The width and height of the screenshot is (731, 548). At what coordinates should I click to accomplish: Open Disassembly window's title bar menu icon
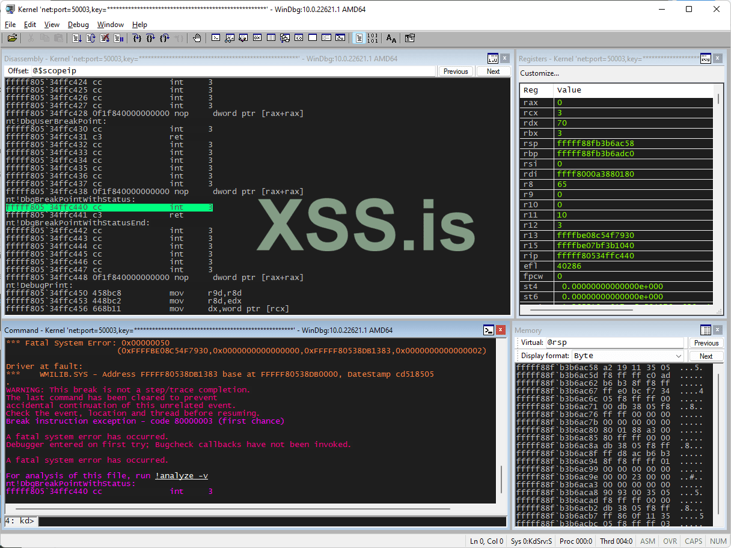(x=492, y=58)
